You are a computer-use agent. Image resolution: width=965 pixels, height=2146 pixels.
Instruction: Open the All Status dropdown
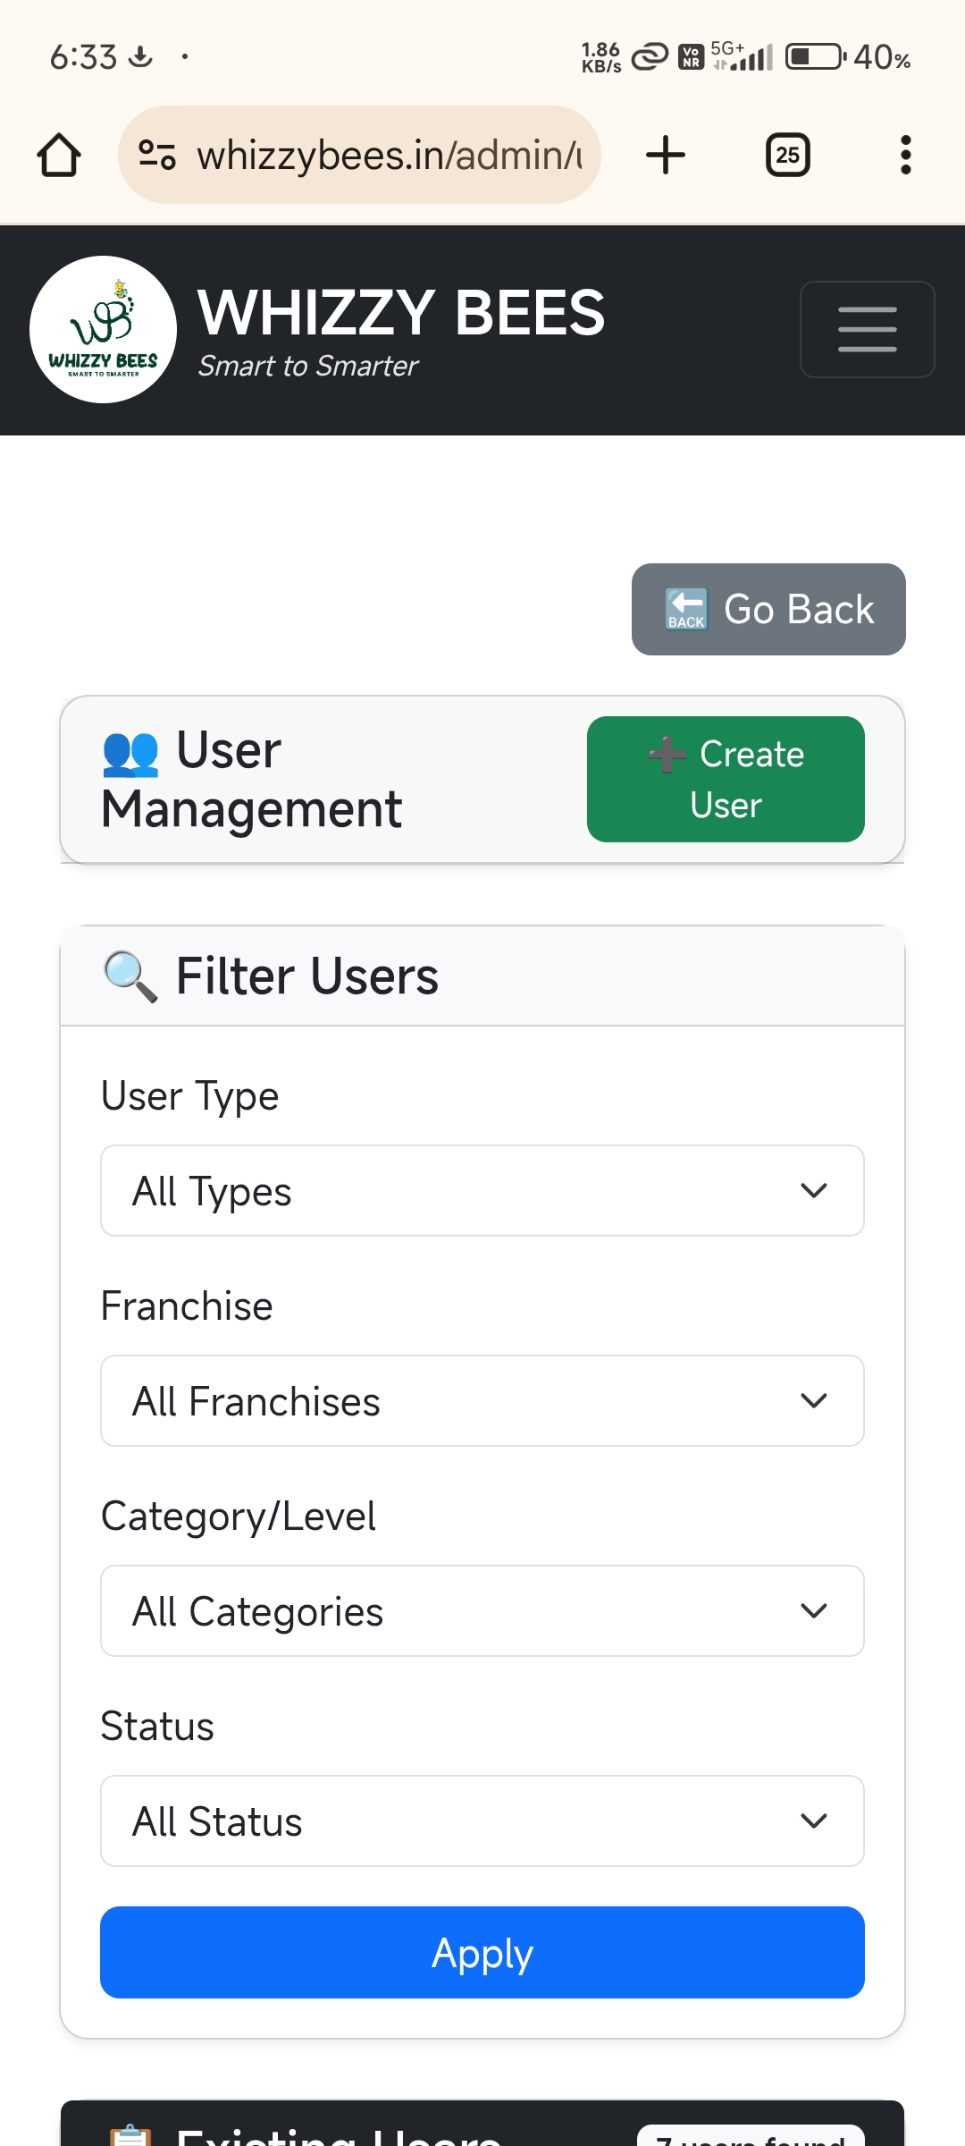click(482, 1821)
